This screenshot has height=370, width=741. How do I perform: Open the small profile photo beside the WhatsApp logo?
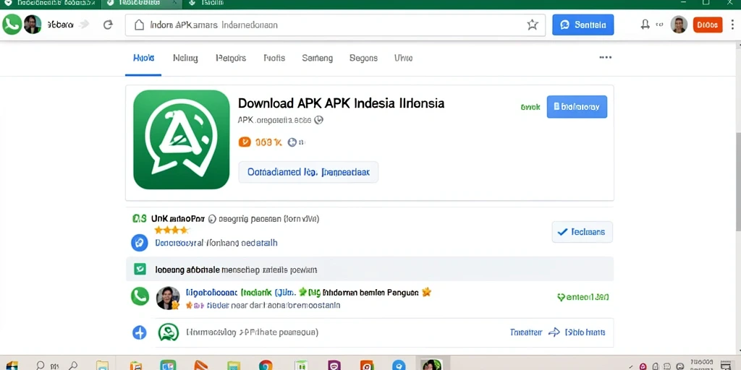pyautogui.click(x=33, y=25)
